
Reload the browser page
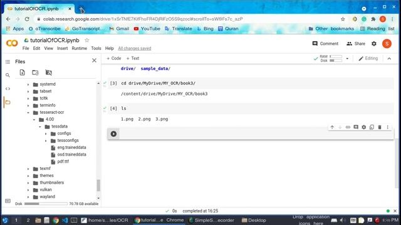click(27, 19)
